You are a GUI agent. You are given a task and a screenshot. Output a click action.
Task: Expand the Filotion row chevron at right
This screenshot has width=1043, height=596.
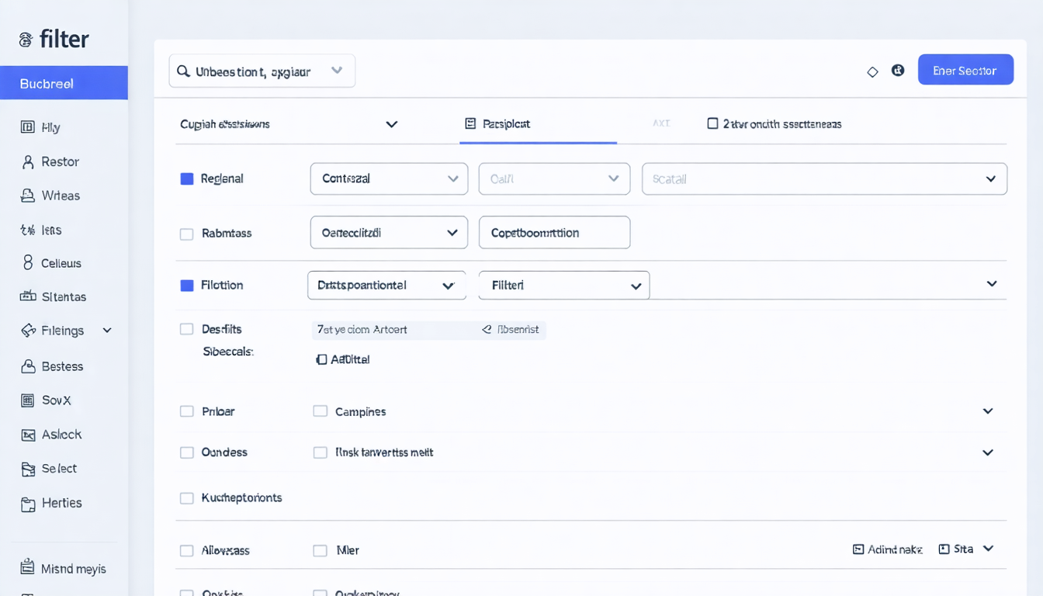[991, 284]
